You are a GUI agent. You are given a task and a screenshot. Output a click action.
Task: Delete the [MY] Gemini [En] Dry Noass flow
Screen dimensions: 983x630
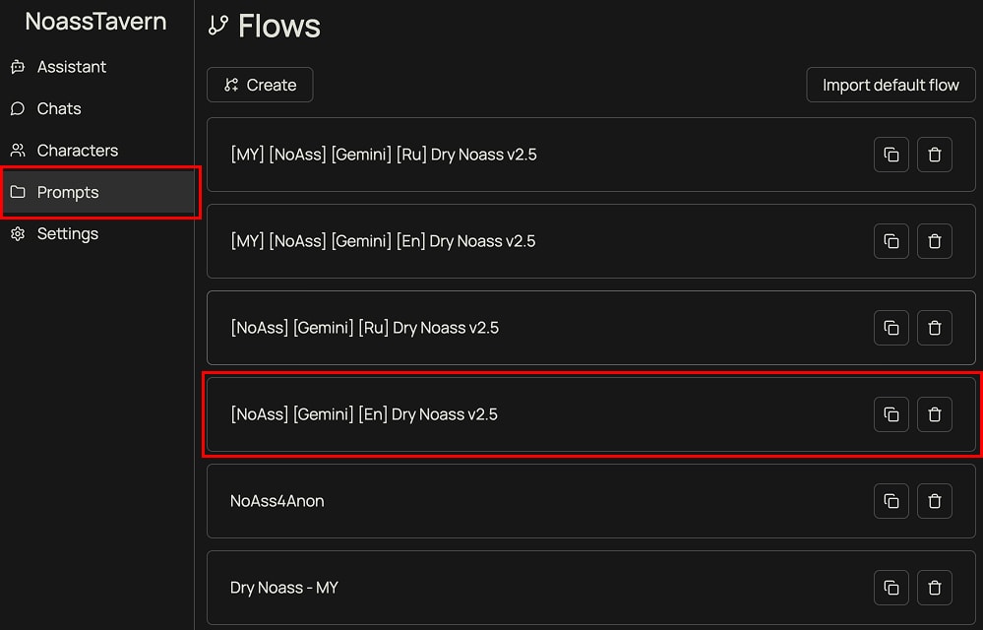[935, 241]
